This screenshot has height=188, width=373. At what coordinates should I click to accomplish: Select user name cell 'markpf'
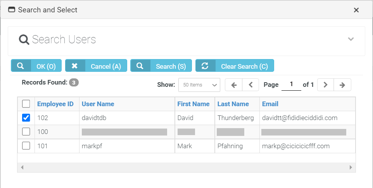[92, 146]
